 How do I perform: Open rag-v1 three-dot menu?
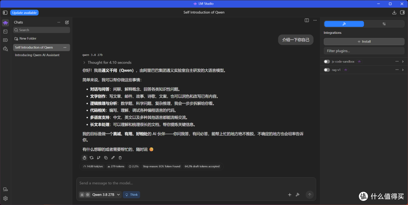coord(397,70)
